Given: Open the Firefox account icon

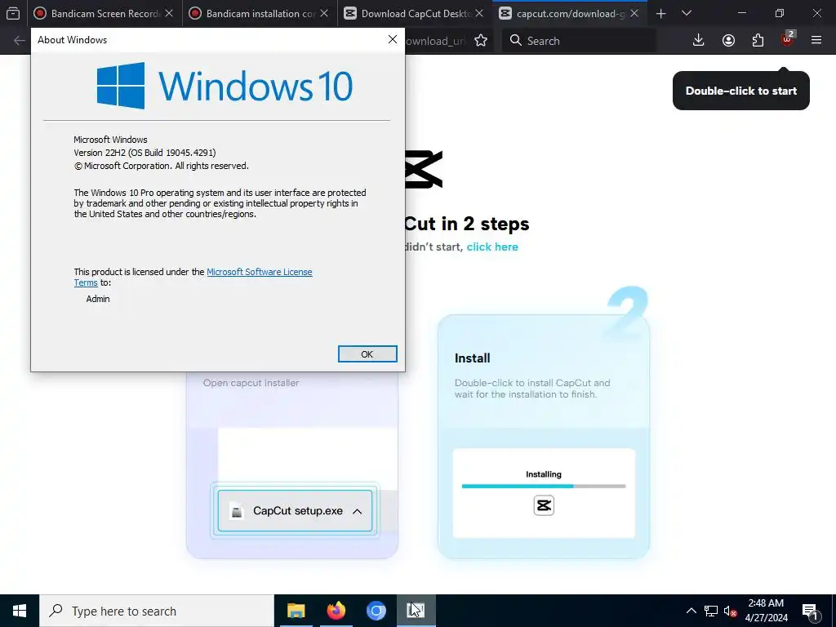Looking at the screenshot, I should 728,41.
